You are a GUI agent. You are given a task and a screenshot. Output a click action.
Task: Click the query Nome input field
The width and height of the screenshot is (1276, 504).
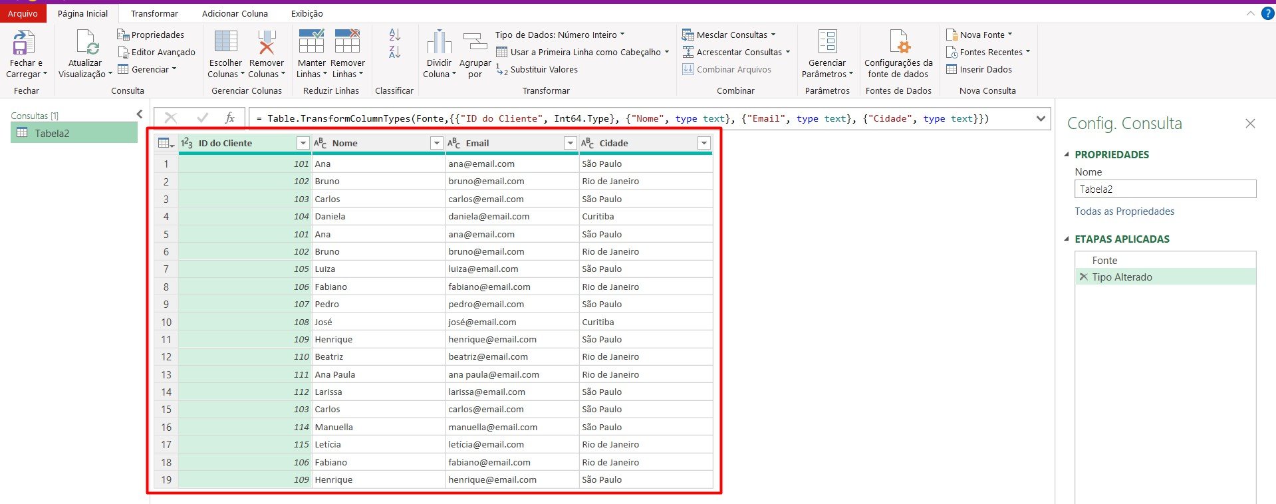tap(1165, 189)
